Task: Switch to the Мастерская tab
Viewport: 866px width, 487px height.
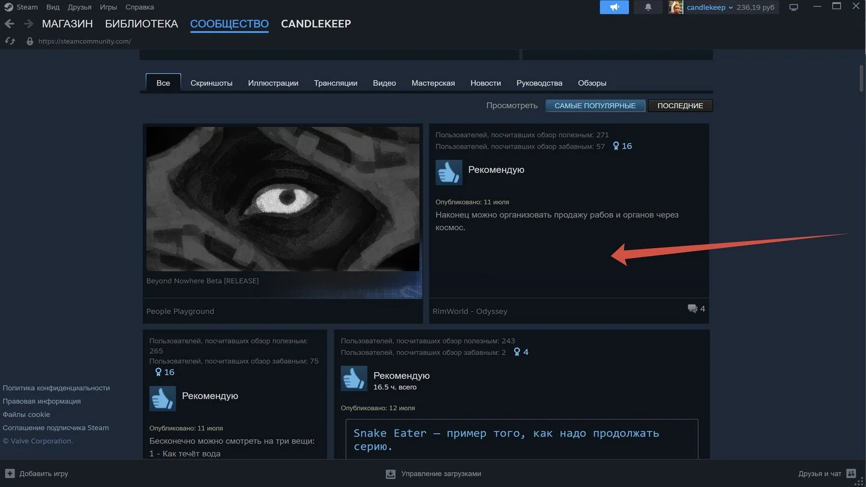Action: click(433, 83)
